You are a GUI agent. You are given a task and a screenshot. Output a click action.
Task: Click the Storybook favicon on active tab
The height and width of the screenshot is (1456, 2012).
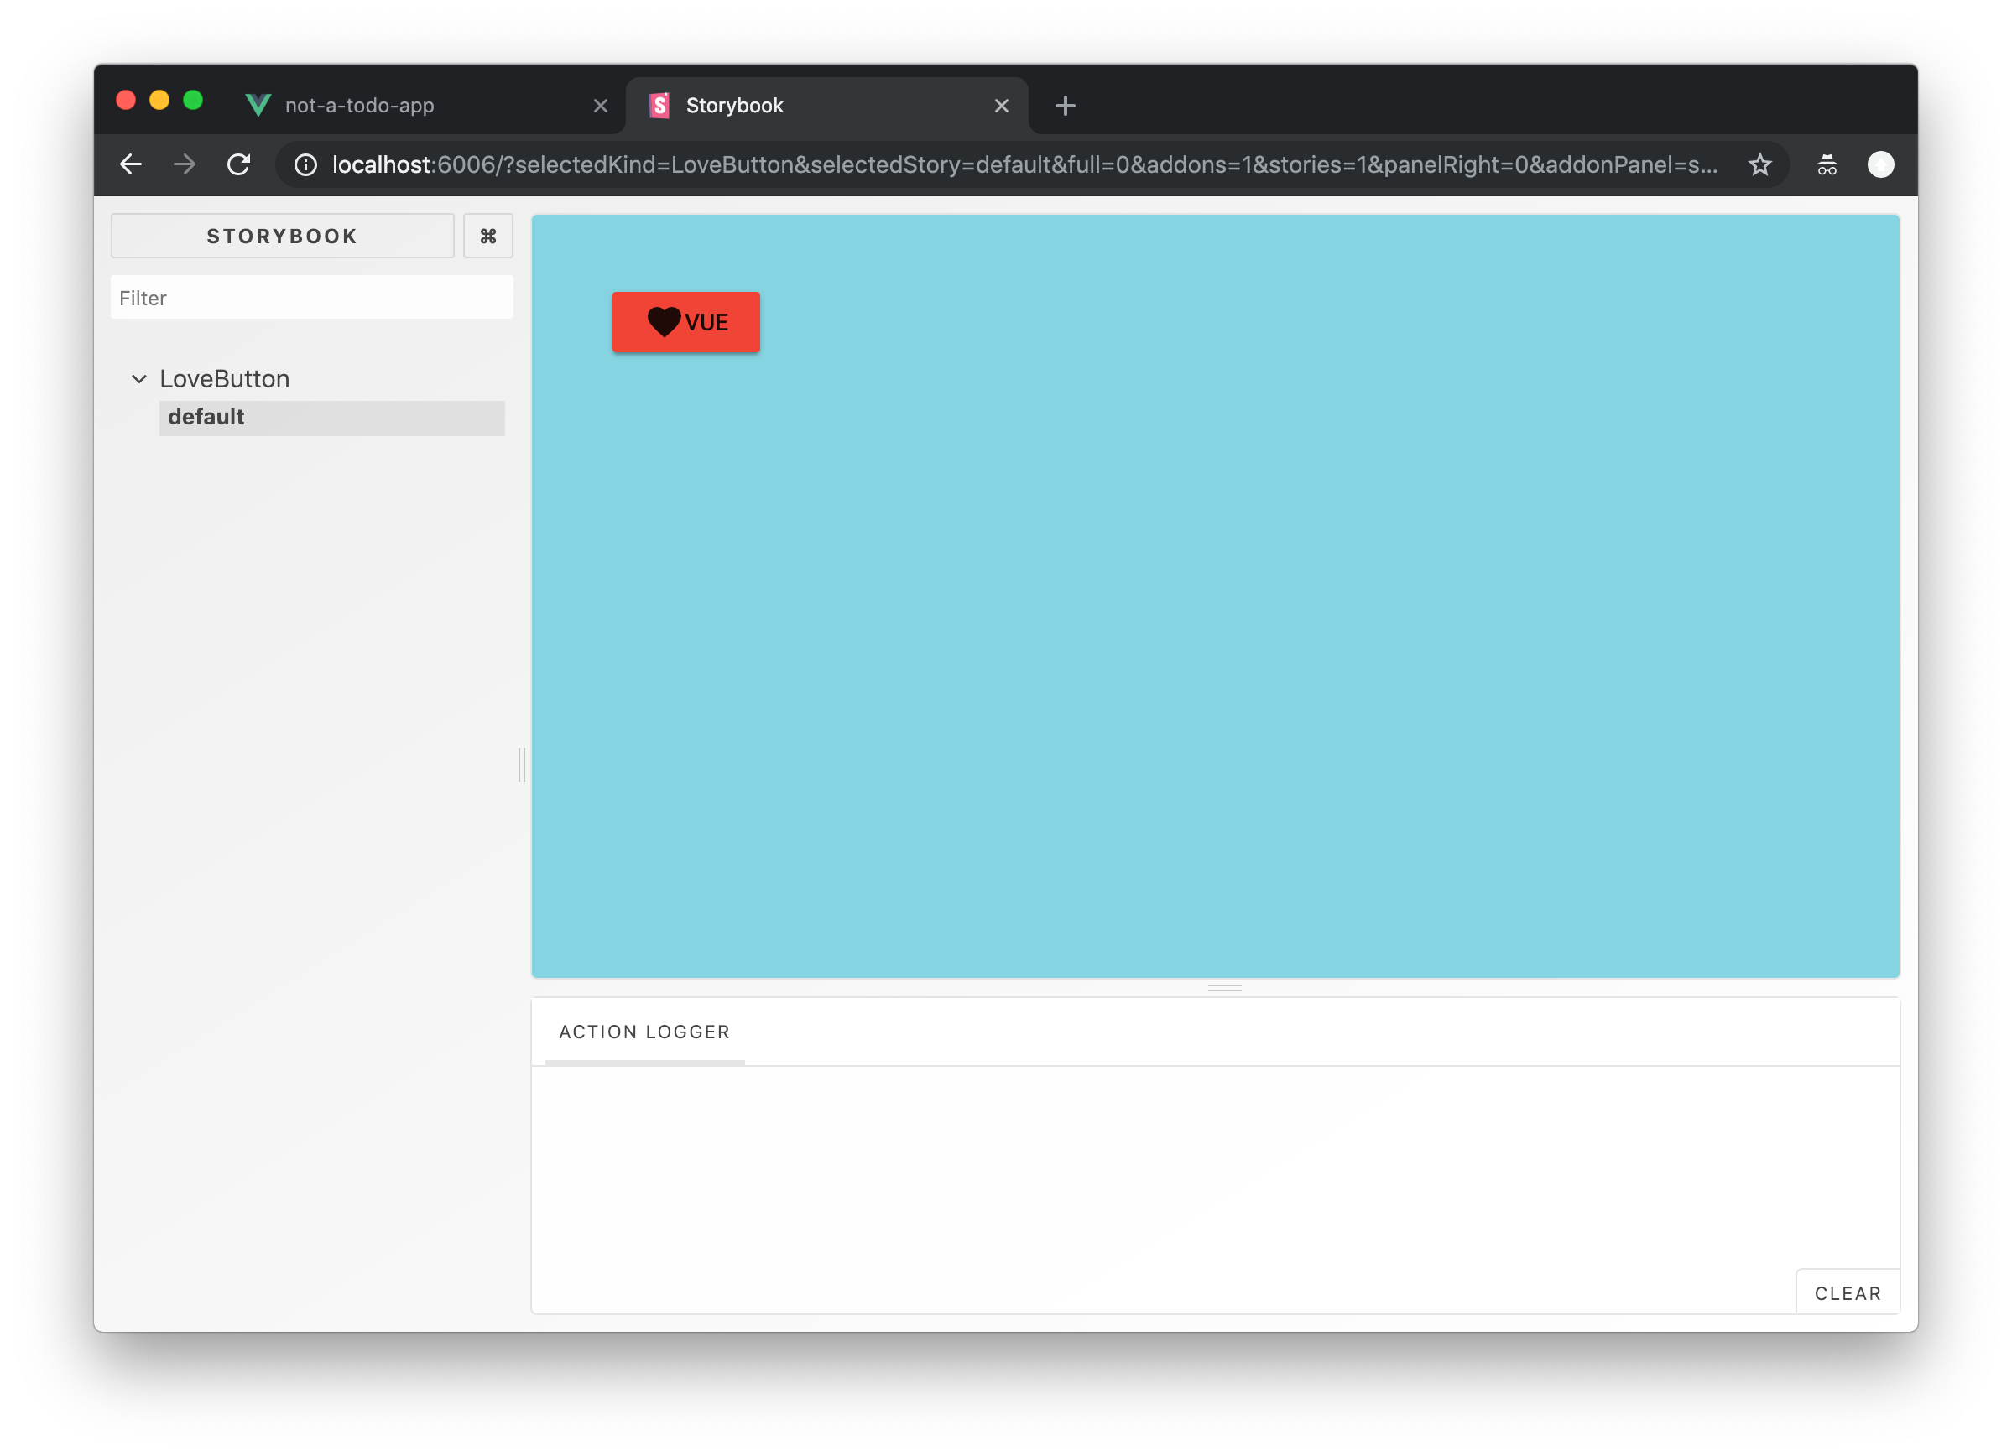659,106
